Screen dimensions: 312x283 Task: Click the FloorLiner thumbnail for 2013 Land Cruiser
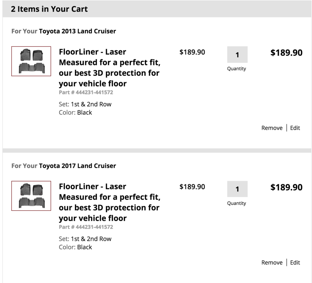click(x=31, y=61)
